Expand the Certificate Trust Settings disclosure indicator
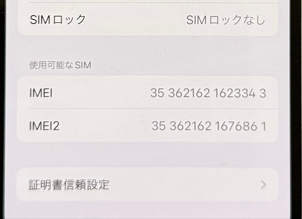 263,185
